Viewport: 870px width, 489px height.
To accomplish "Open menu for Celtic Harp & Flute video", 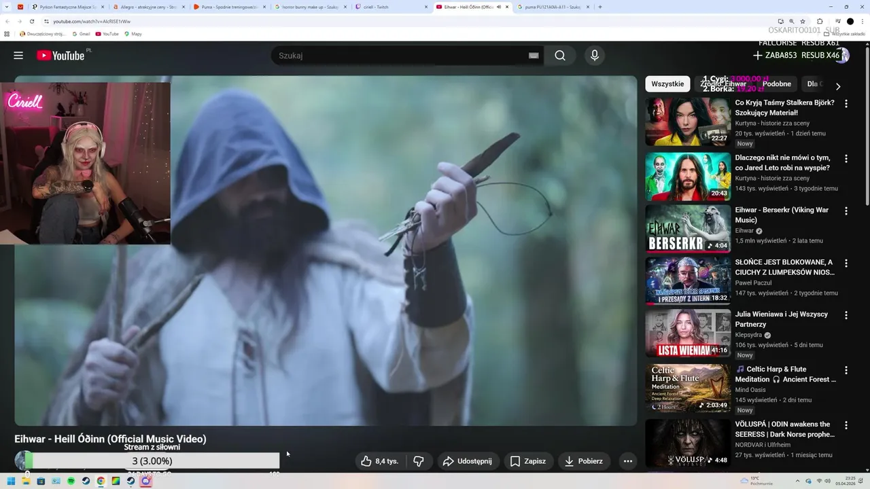I will tap(846, 370).
